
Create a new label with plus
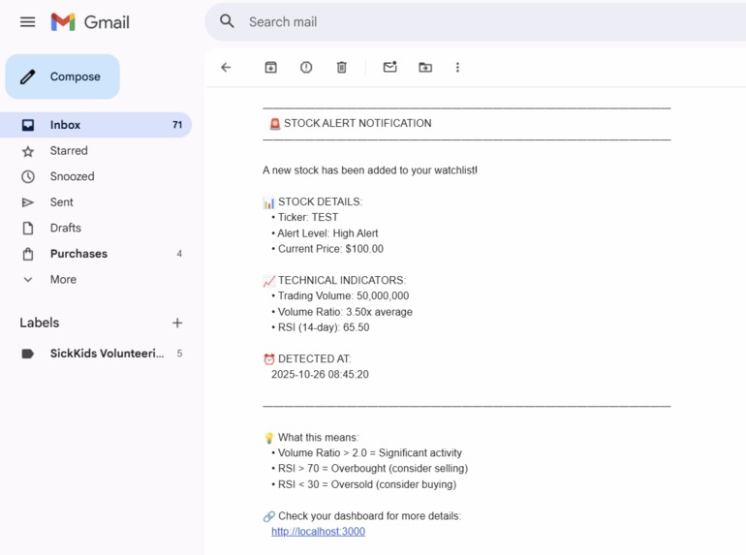pyautogui.click(x=177, y=323)
